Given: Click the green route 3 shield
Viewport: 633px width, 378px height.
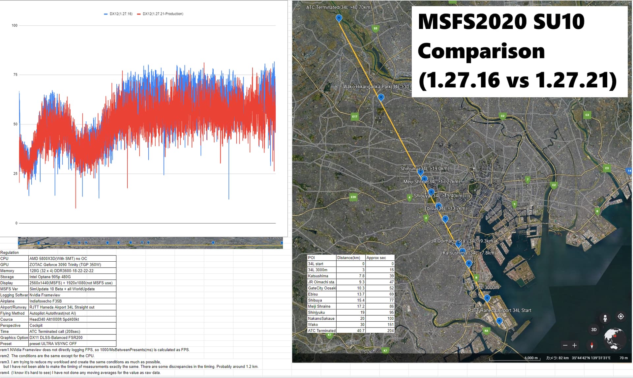Looking at the screenshot, I should 426,218.
